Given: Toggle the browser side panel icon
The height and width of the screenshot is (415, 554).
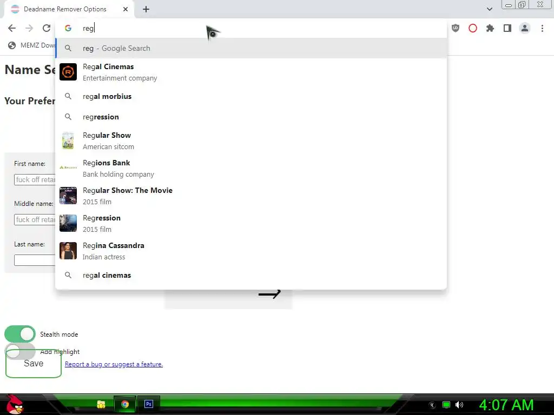Looking at the screenshot, I should 507,28.
